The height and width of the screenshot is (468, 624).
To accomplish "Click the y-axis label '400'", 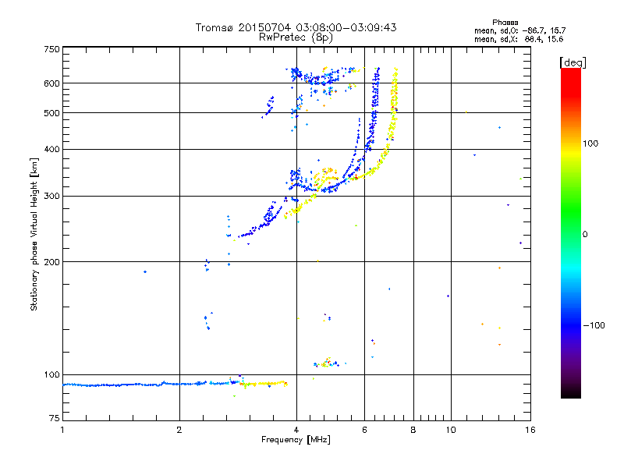I will (x=51, y=150).
